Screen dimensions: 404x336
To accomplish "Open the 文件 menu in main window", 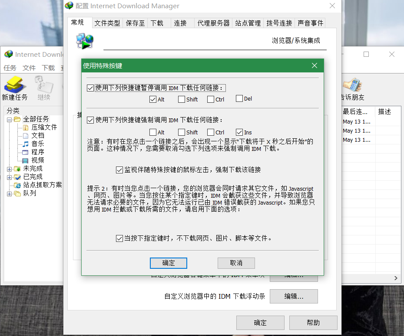I will tap(29, 68).
